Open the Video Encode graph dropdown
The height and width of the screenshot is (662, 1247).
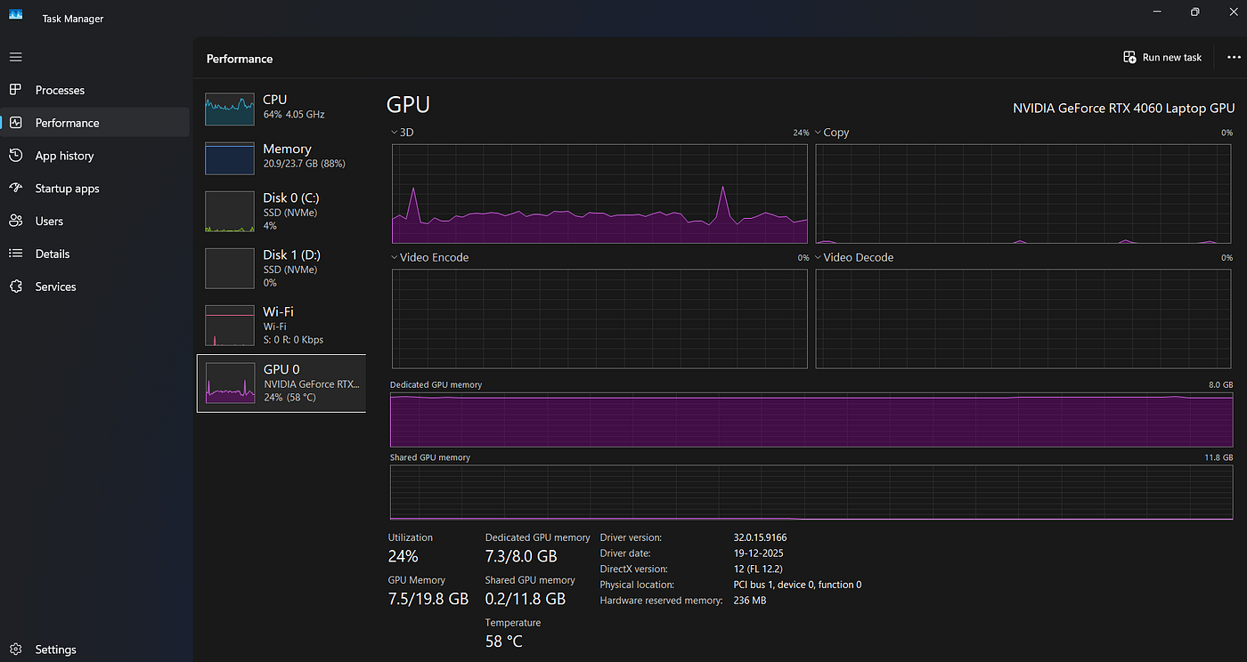[x=429, y=257]
